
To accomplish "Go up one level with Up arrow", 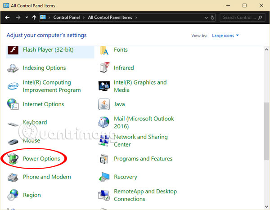I will coord(34,18).
